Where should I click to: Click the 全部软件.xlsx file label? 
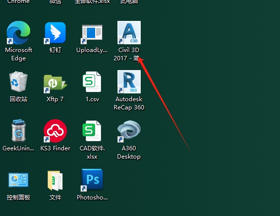pyautogui.click(x=92, y=1)
